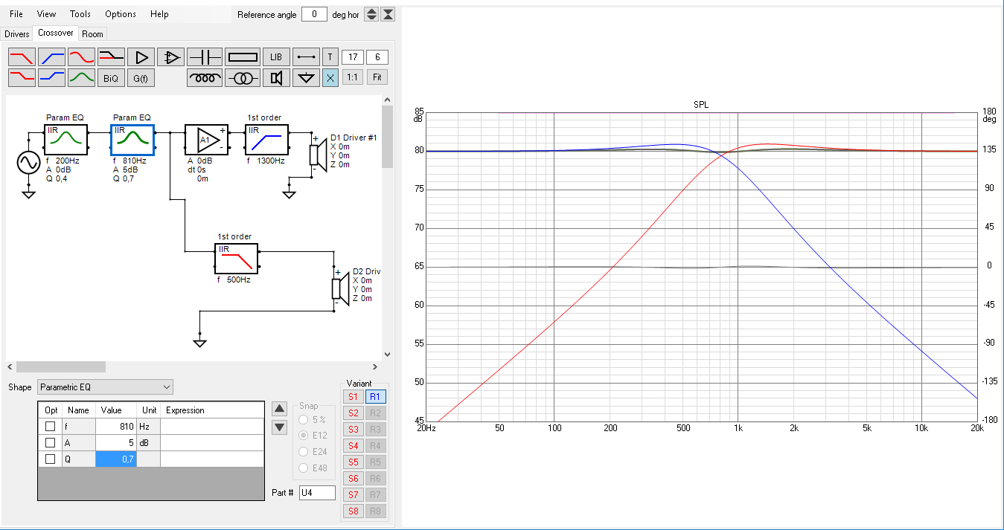The width and height of the screenshot is (1004, 530).
Task: Click the Q value cell showing 0,7
Action: tap(116, 459)
